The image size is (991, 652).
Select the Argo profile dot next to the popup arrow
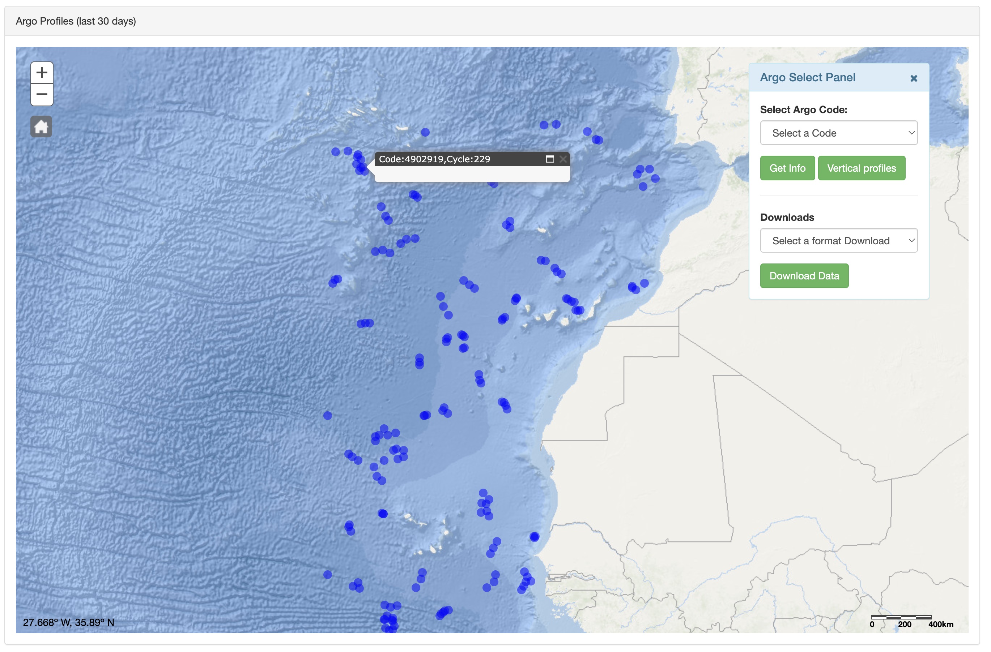tap(363, 168)
